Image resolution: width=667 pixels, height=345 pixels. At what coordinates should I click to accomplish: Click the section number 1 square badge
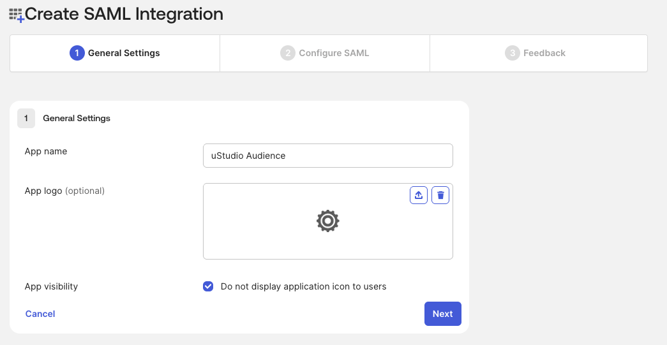coord(26,118)
